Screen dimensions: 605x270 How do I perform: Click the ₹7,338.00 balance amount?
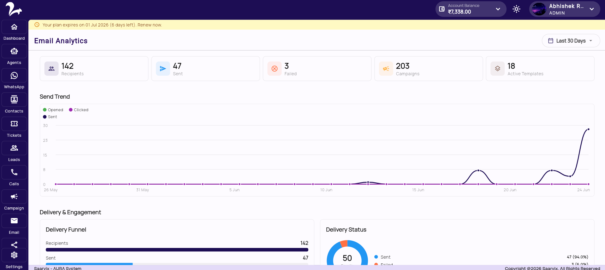pos(460,12)
